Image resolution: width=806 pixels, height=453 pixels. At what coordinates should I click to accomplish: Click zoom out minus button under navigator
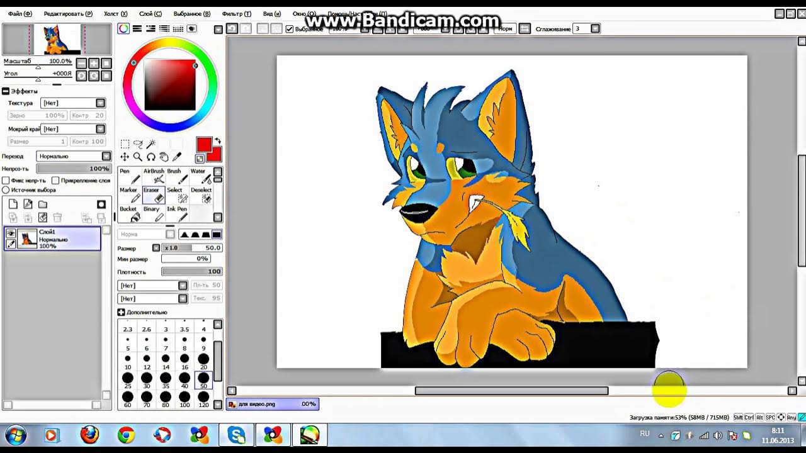tap(81, 63)
